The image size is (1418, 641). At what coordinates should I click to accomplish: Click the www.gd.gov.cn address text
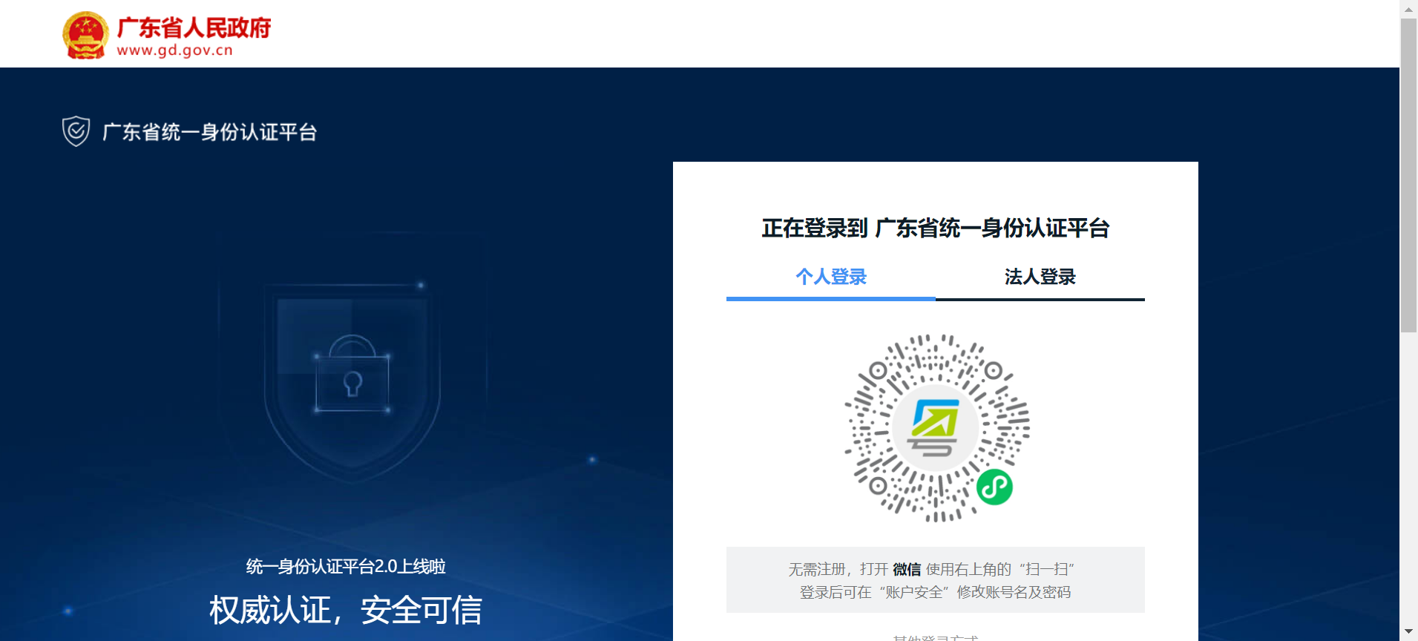pos(175,50)
